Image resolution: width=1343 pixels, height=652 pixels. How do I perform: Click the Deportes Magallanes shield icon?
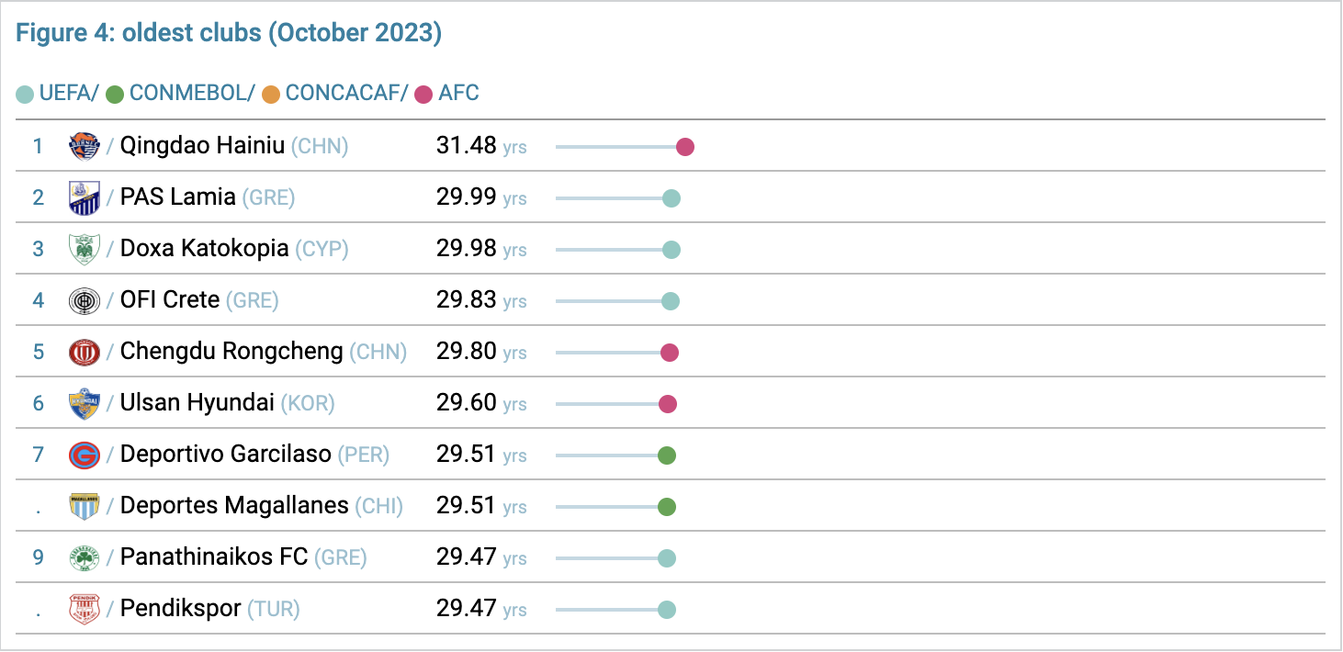click(x=85, y=506)
